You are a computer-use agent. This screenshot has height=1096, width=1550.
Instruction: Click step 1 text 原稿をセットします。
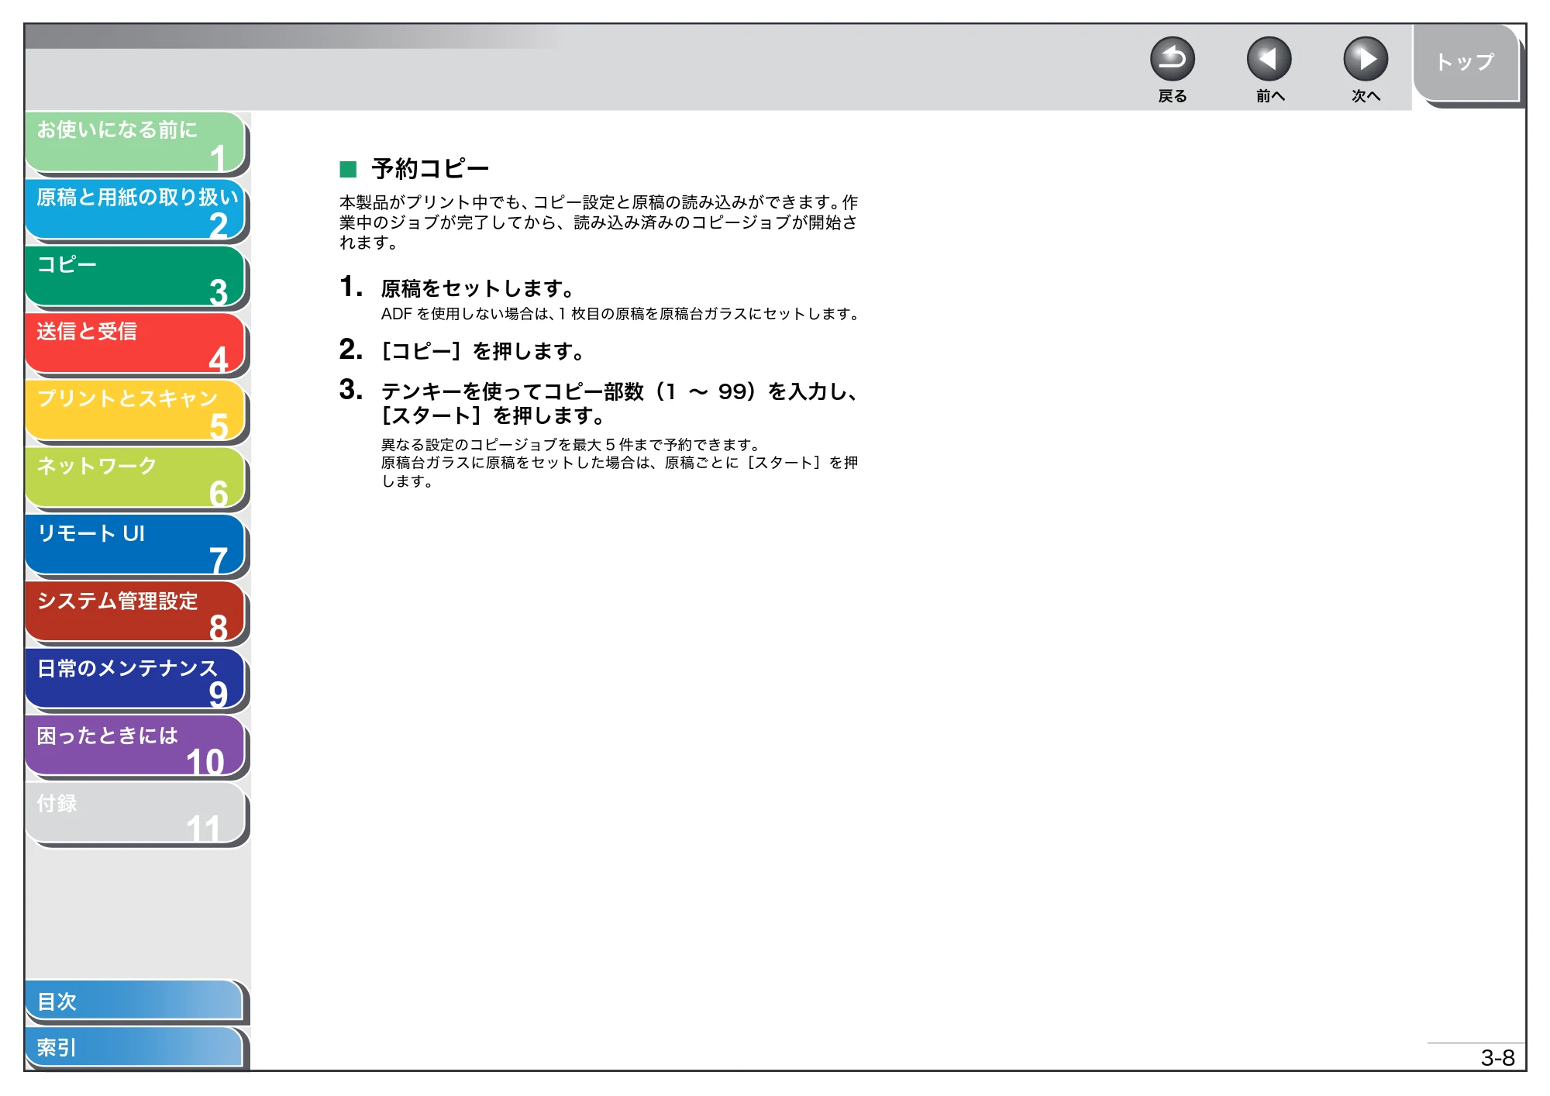click(x=477, y=288)
